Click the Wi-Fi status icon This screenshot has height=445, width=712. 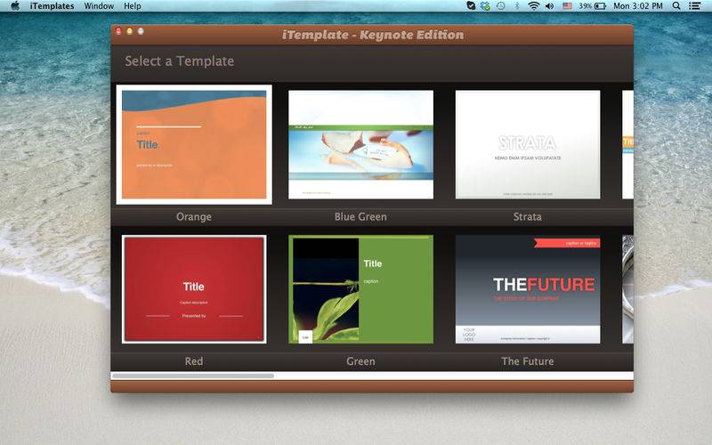(x=533, y=6)
